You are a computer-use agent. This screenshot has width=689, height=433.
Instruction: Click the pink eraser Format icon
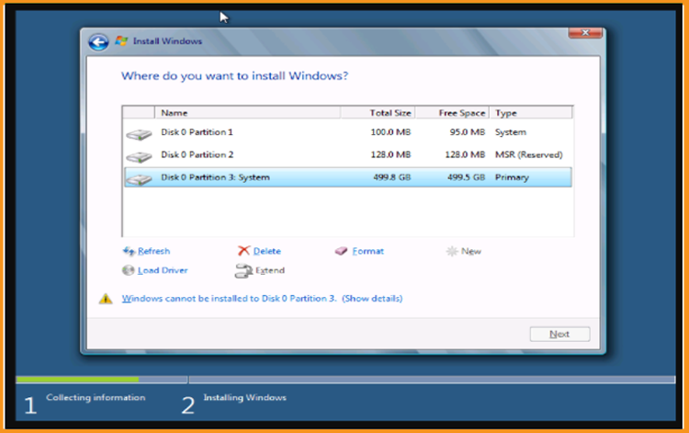341,251
